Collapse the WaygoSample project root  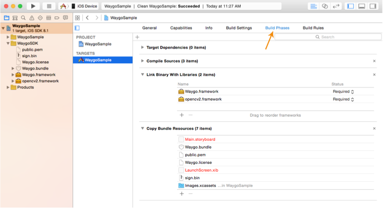pyautogui.click(x=3, y=28)
